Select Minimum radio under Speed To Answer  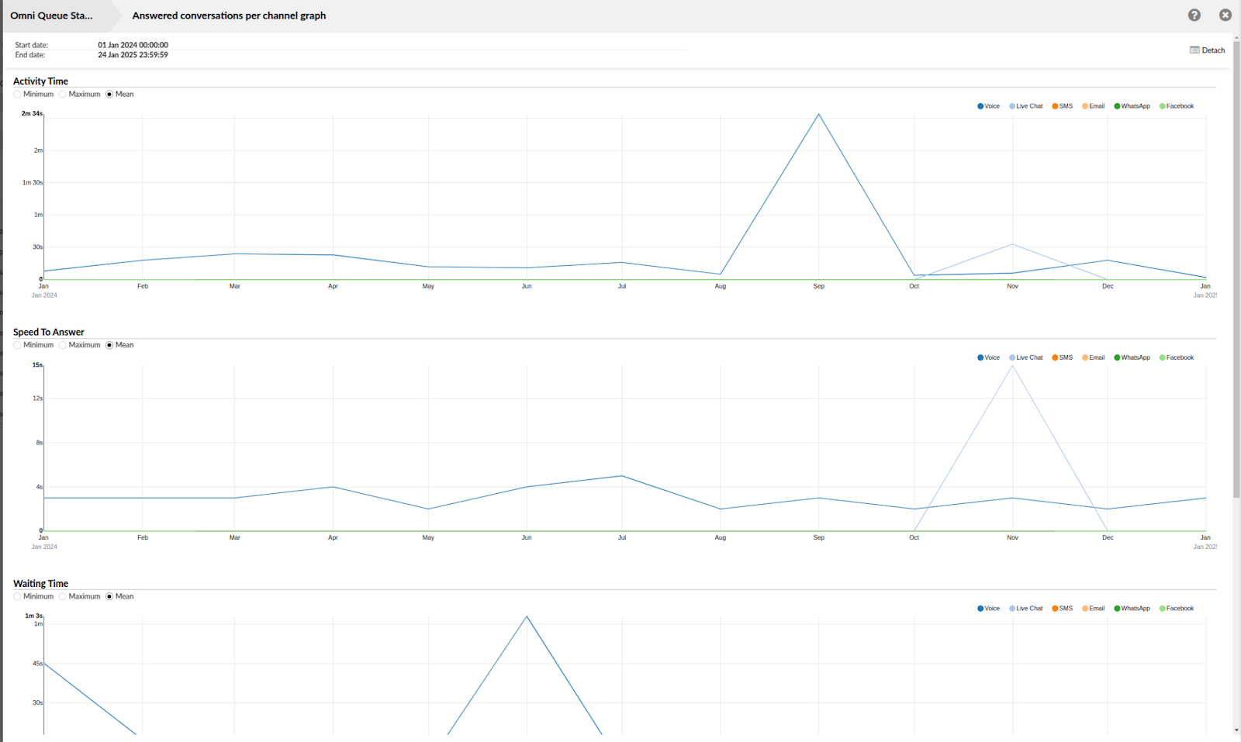pos(17,345)
